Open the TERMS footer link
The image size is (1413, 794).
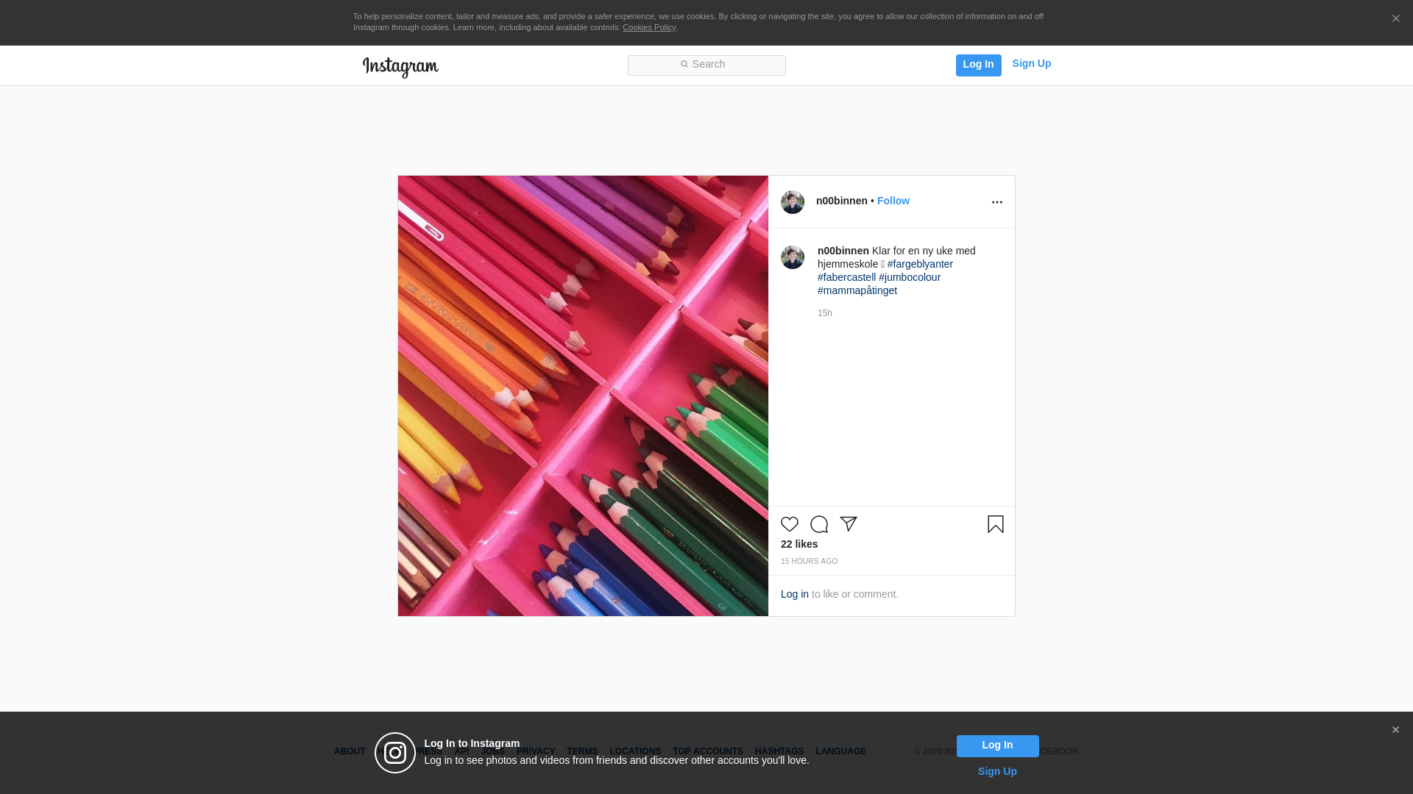point(582,751)
